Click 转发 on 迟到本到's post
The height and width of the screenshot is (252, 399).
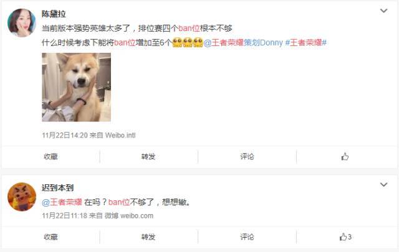[148, 237]
